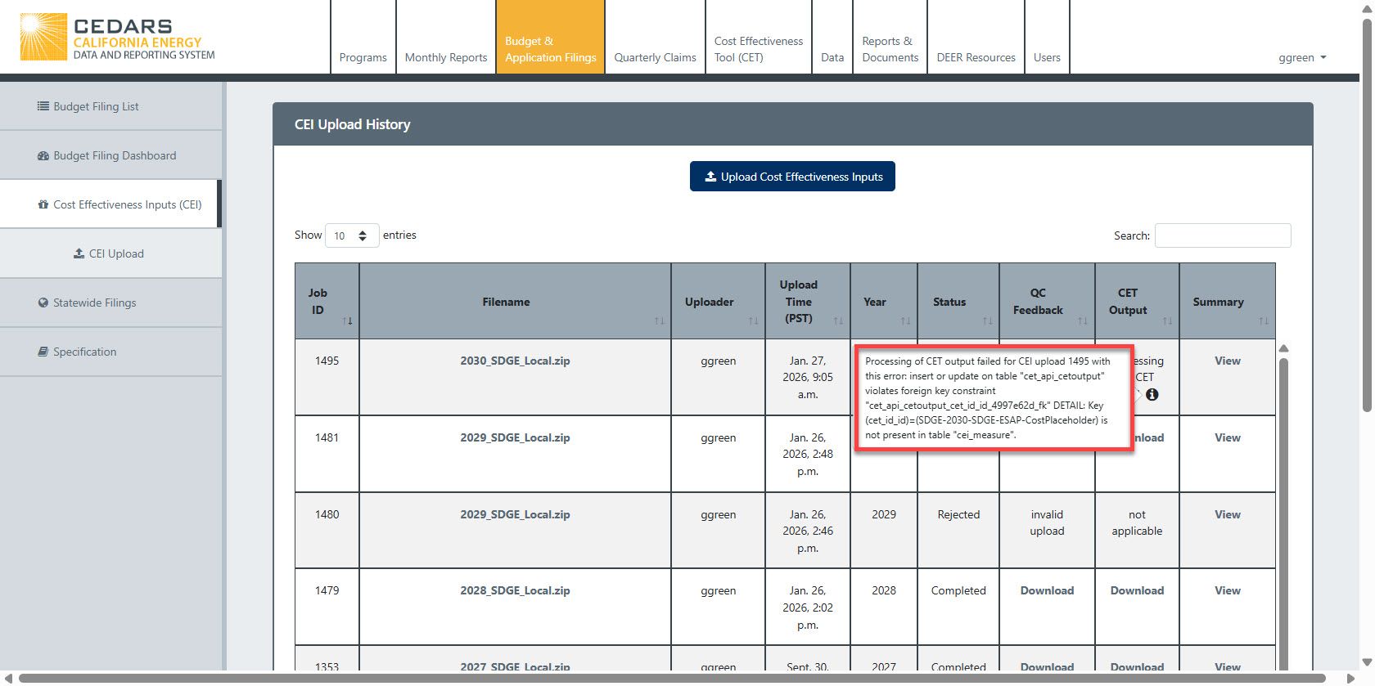View summary for job 1480
The width and height of the screenshot is (1375, 686).
pos(1227,514)
